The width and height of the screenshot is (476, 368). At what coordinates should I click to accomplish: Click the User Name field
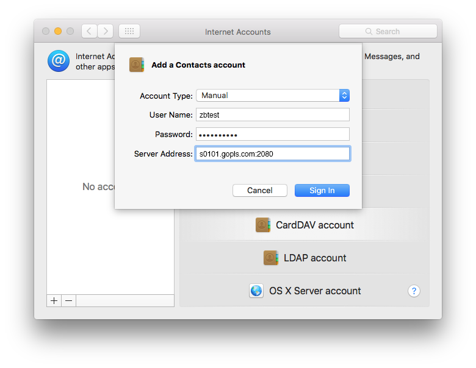[x=272, y=115]
